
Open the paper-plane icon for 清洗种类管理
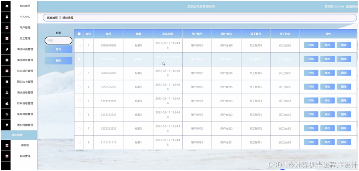point(7,49)
